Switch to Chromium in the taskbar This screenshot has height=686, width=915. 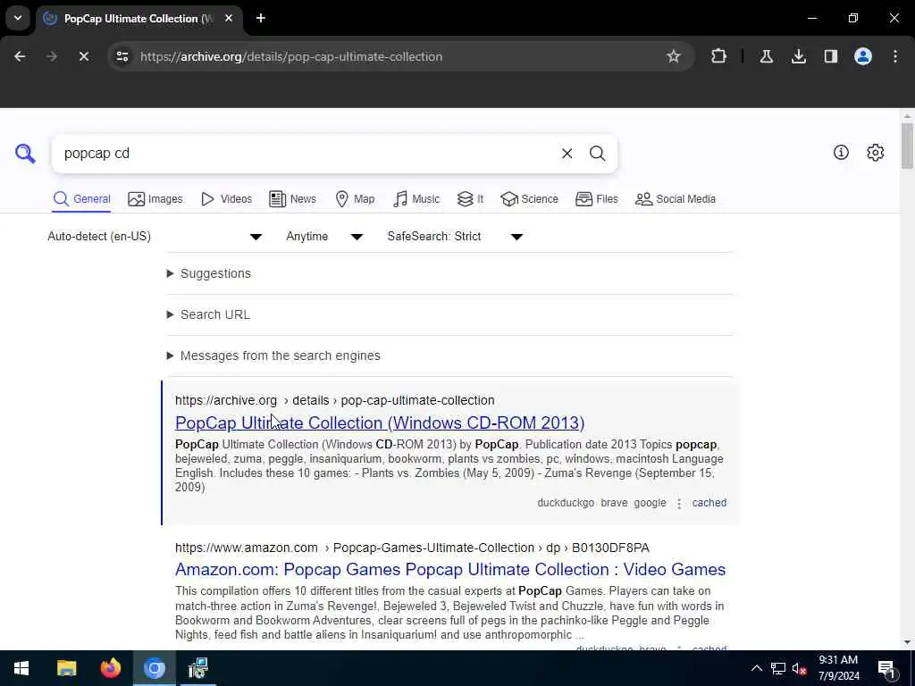155,668
